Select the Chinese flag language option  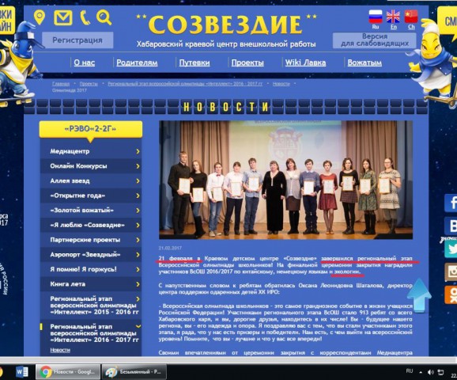tap(411, 17)
